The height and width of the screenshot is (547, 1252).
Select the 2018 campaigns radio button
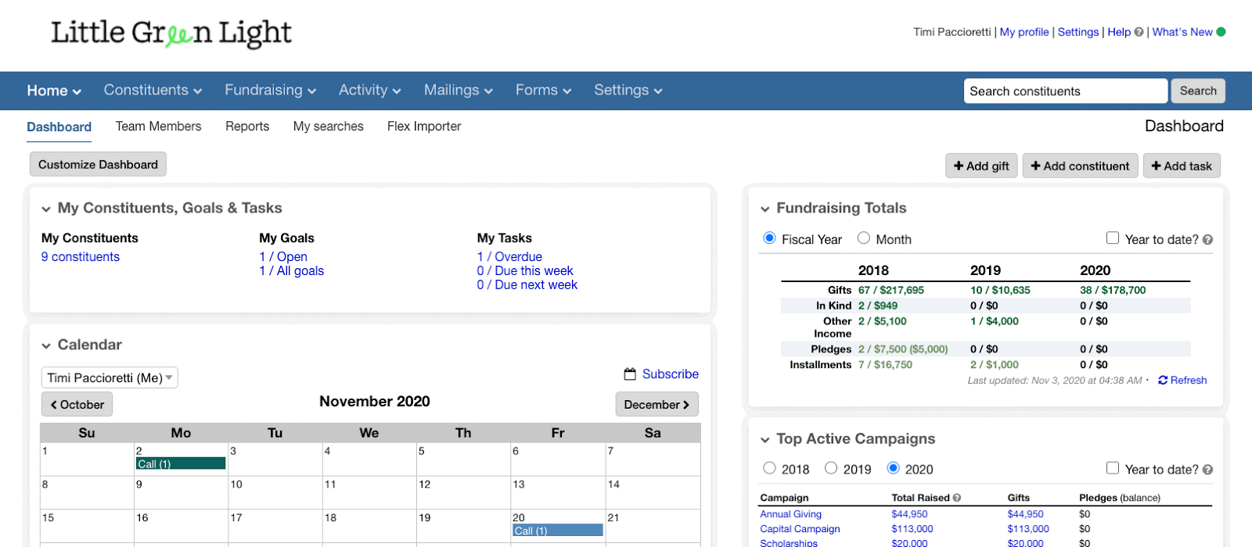pyautogui.click(x=769, y=468)
